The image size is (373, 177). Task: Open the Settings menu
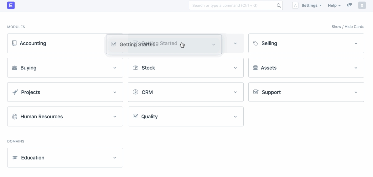(311, 5)
